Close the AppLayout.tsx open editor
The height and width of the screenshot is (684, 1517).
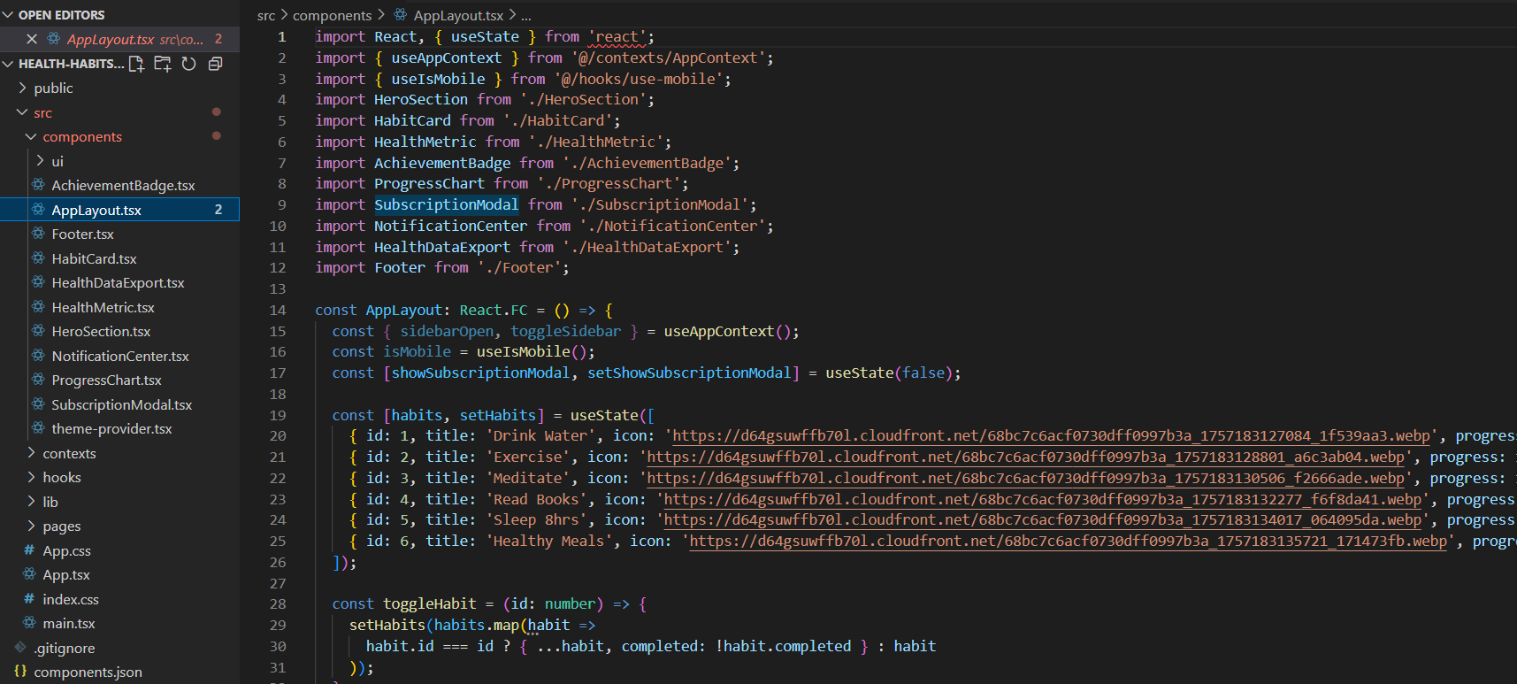(32, 39)
